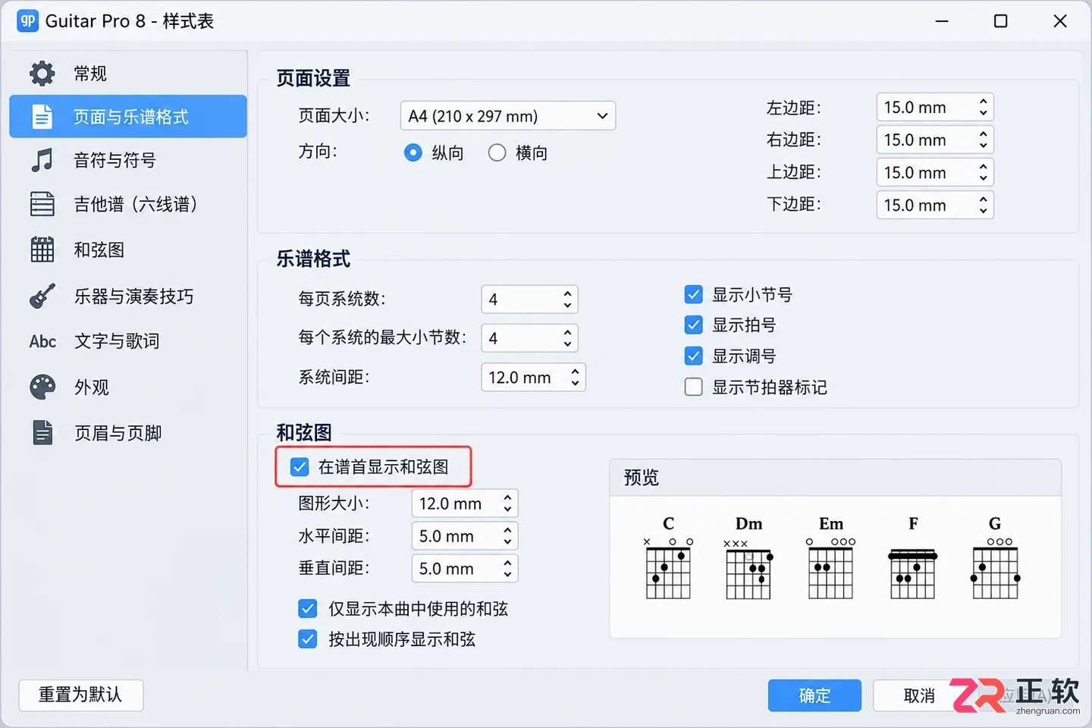Click the 下边距 spinner arrows
This screenshot has height=728, width=1092.
tap(983, 205)
